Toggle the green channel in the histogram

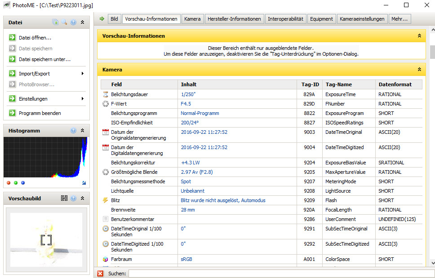pos(16,183)
